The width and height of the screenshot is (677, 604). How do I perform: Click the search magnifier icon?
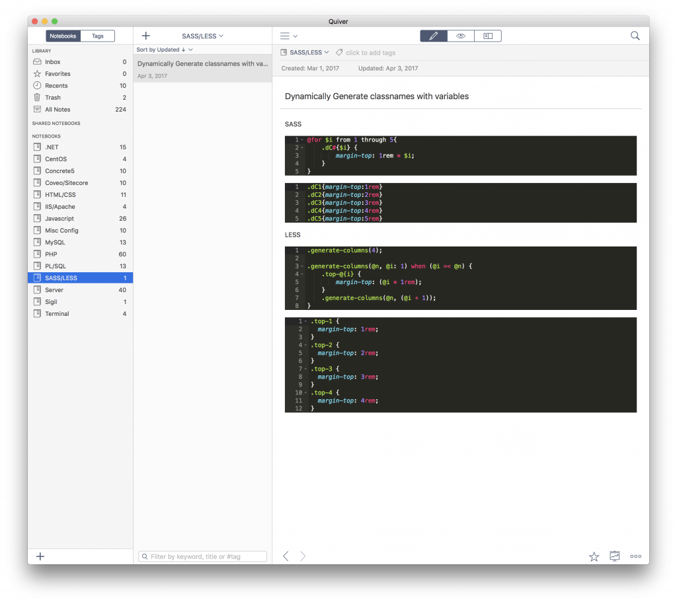[x=635, y=36]
